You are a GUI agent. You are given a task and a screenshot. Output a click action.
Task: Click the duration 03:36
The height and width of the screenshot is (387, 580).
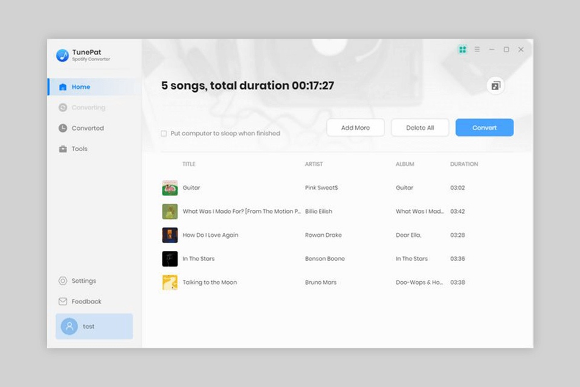pyautogui.click(x=457, y=259)
